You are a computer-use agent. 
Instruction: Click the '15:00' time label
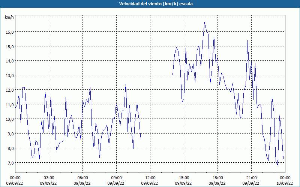coord(184,178)
